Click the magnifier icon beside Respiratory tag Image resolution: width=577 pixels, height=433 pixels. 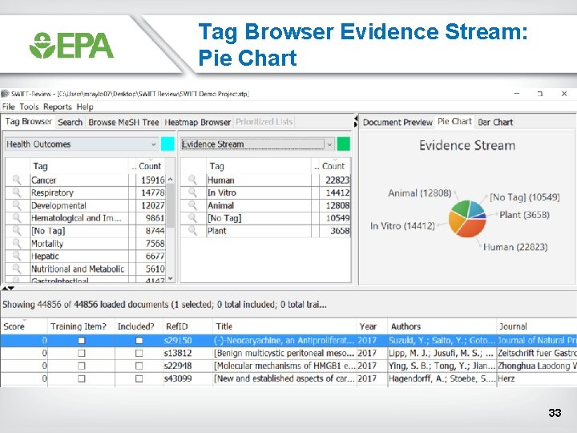click(x=17, y=192)
